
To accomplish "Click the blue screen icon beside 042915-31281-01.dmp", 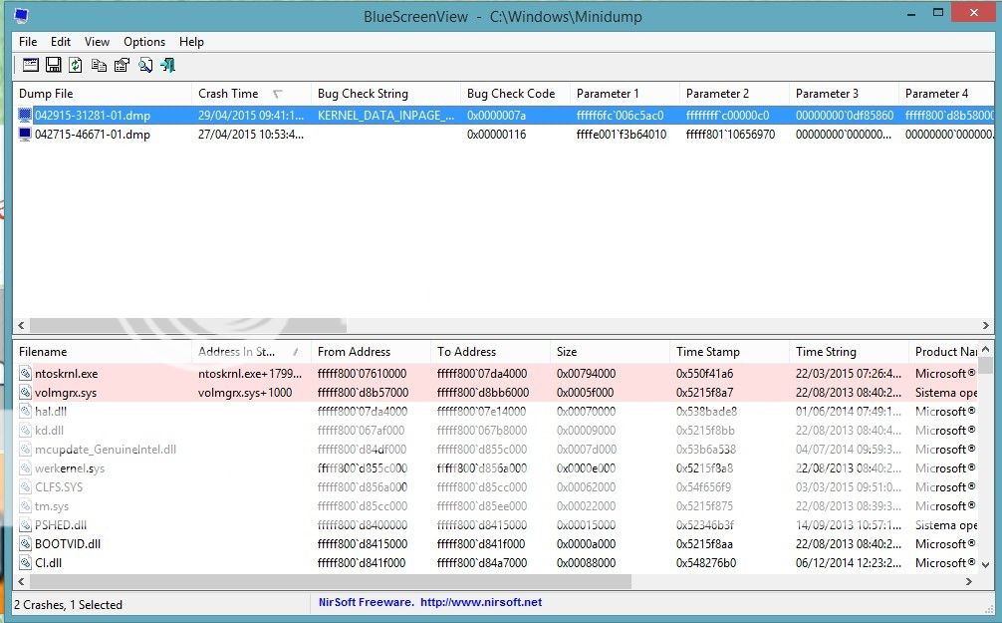I will (23, 115).
